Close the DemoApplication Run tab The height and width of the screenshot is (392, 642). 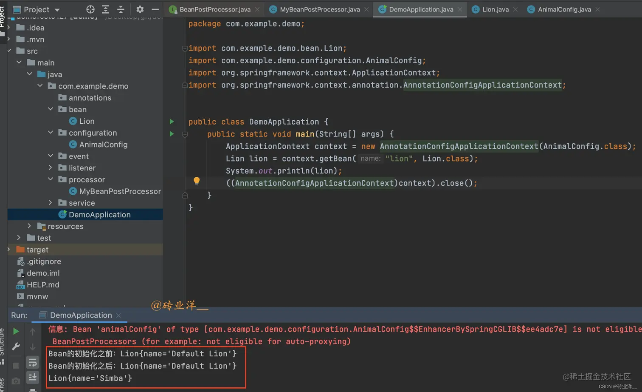pos(118,315)
